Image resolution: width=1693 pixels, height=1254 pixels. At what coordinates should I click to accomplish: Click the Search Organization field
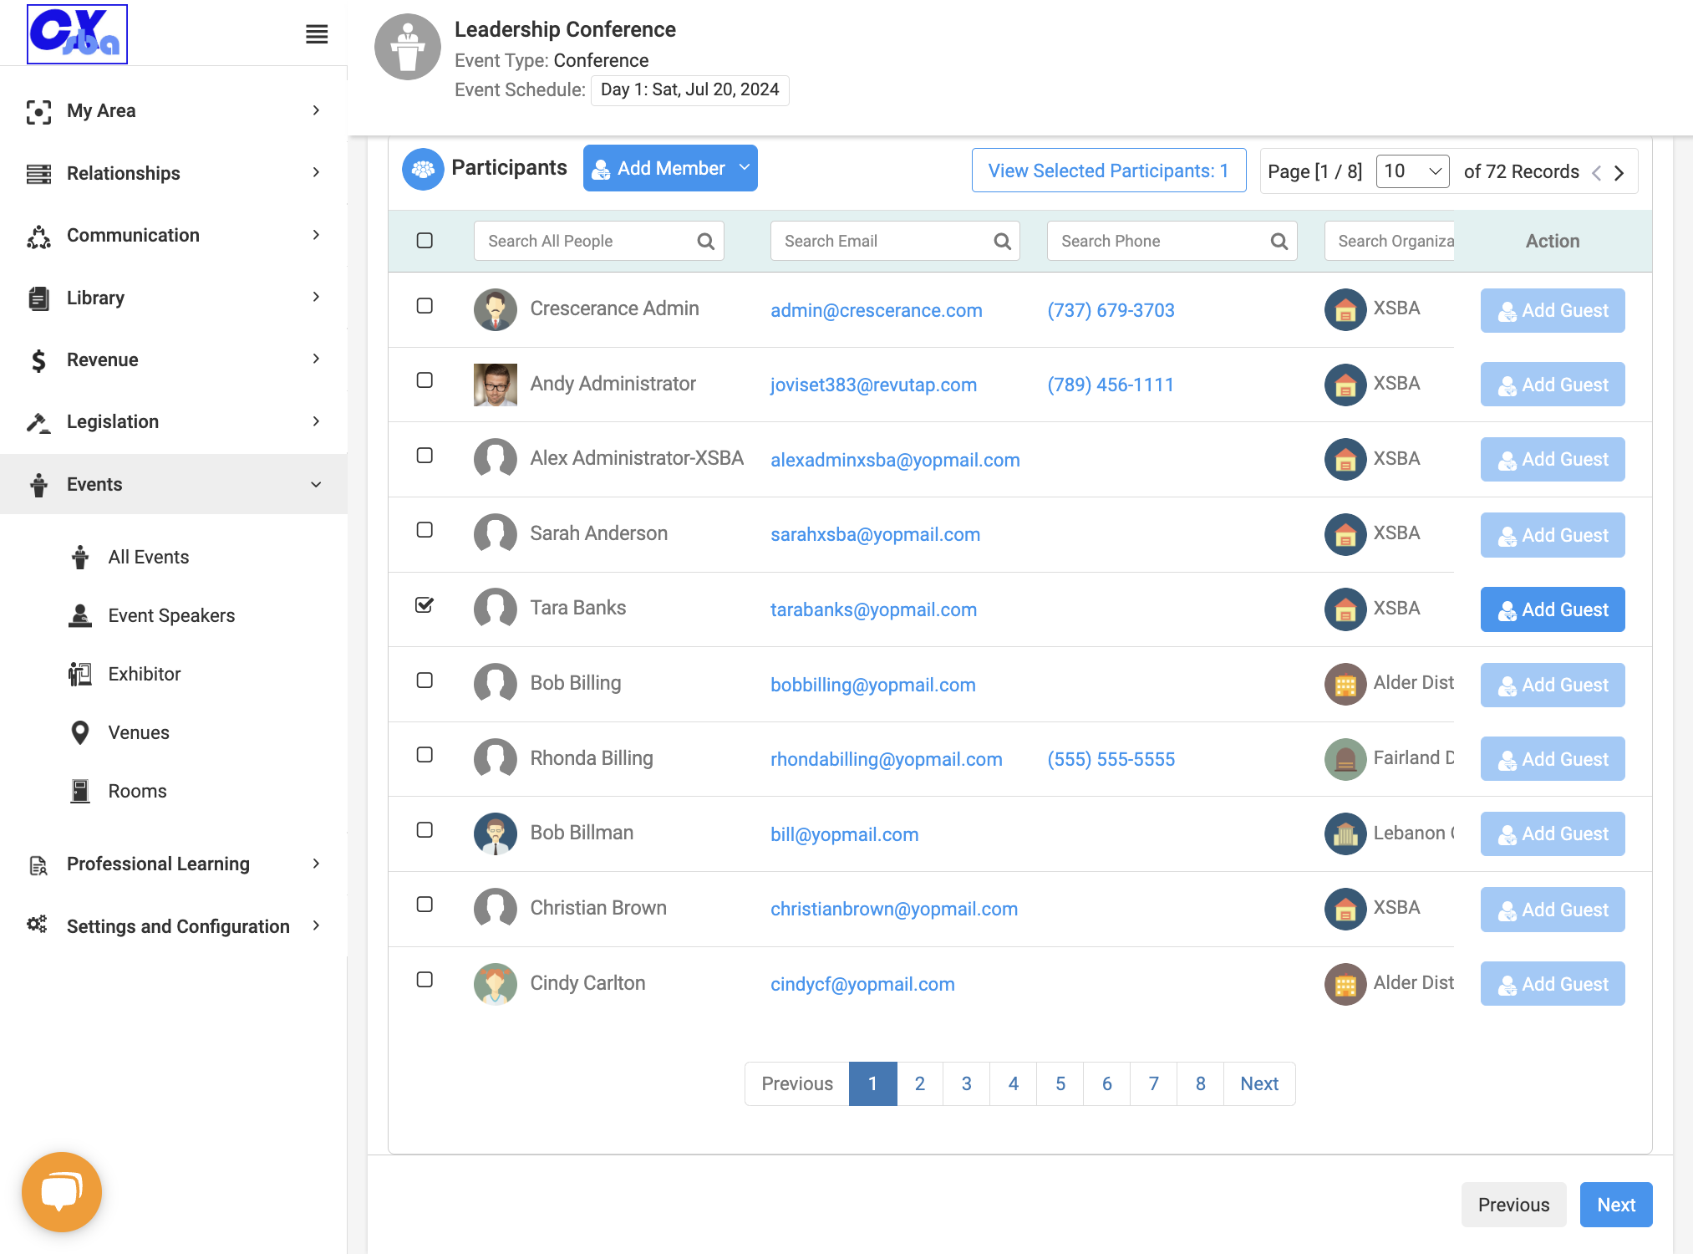pyautogui.click(x=1389, y=241)
